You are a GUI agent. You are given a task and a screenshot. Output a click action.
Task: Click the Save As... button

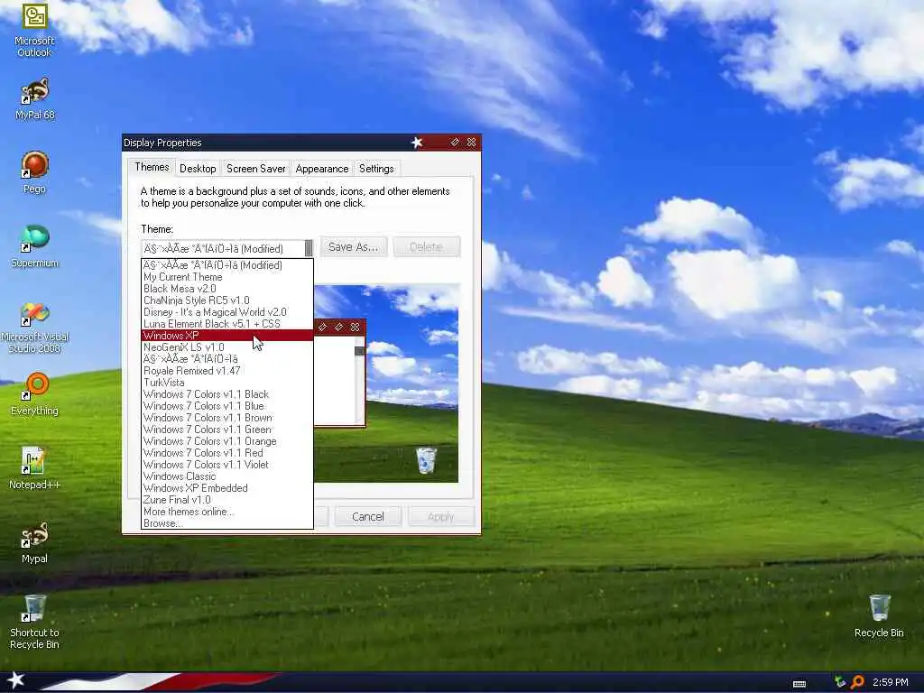coord(353,247)
